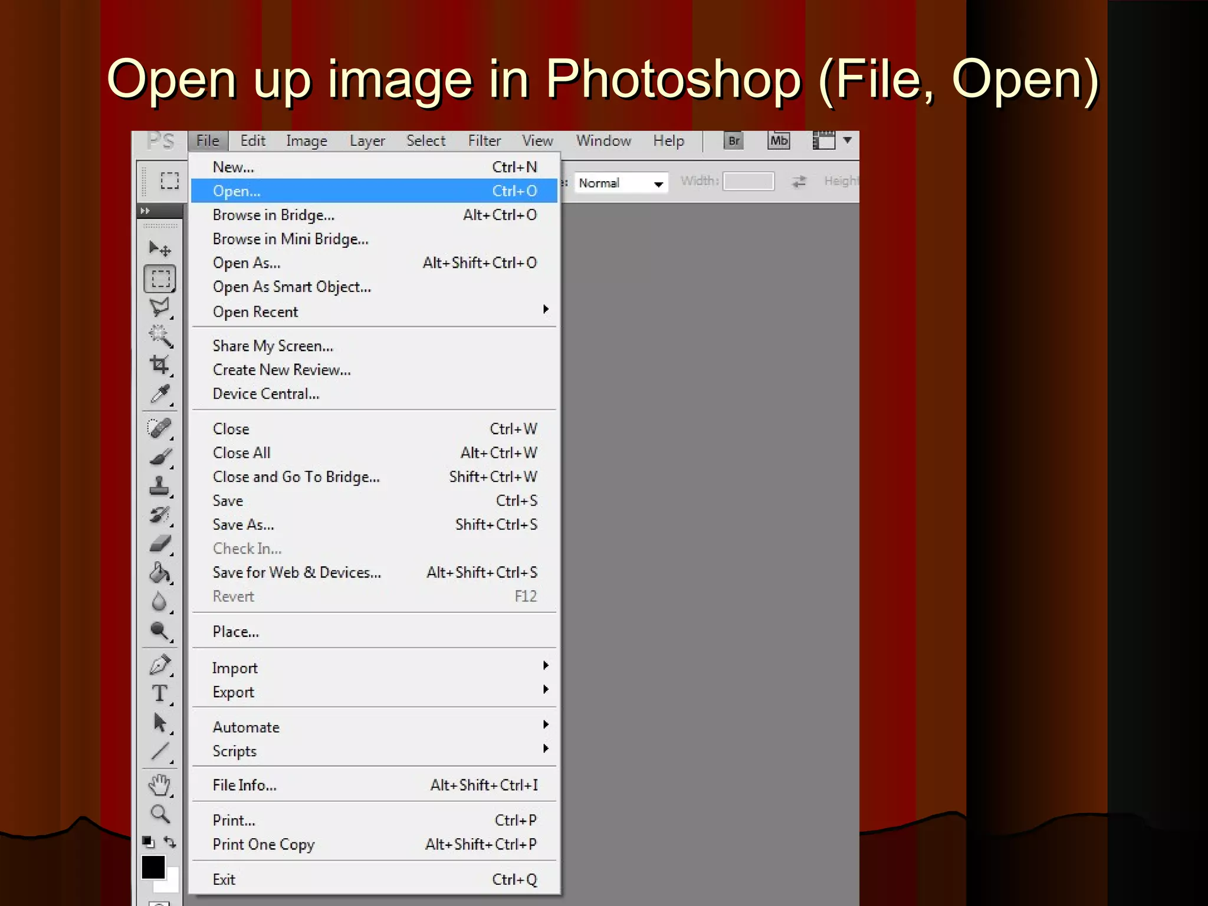Open the Select menu
1208x906 pixels.
(426, 141)
